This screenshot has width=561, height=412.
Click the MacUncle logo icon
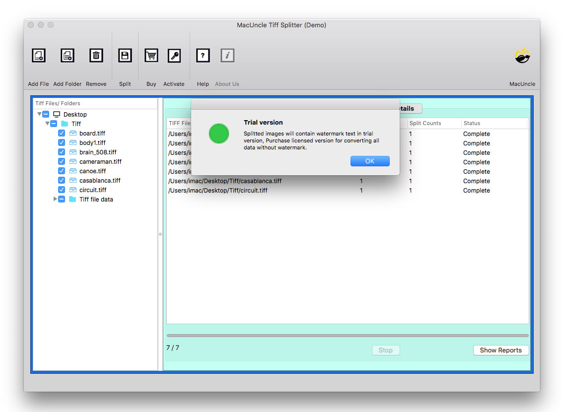coord(522,56)
